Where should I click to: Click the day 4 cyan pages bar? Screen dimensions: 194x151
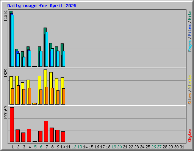click(30, 59)
